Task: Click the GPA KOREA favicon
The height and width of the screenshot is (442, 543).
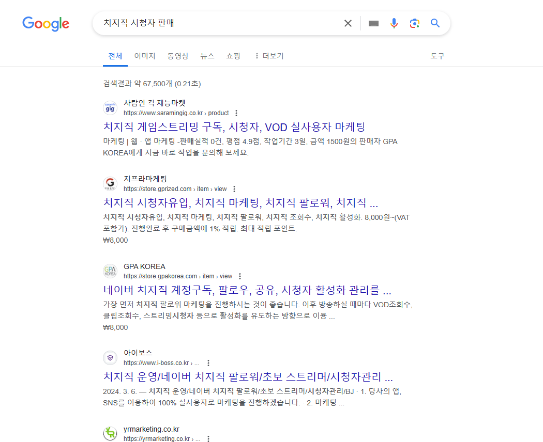Action: tap(110, 271)
